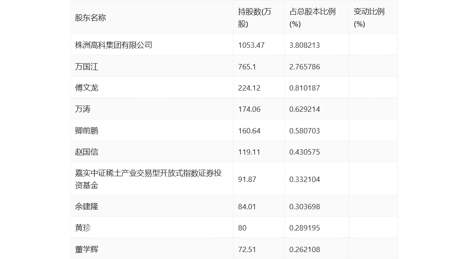Click the percentage 0.303698
468x259 pixels.
[304, 206]
